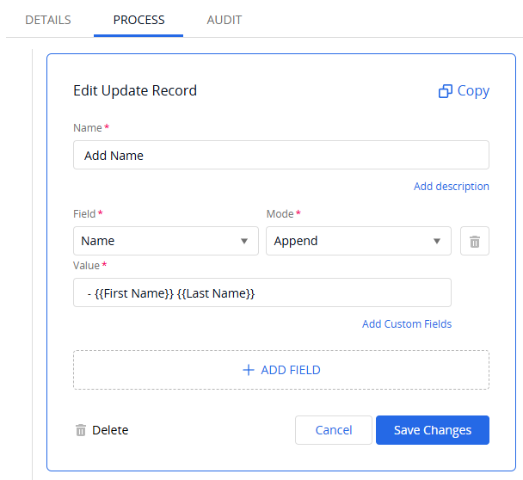This screenshot has width=523, height=480.
Task: Open the Add Custom Fields link
Action: (407, 324)
